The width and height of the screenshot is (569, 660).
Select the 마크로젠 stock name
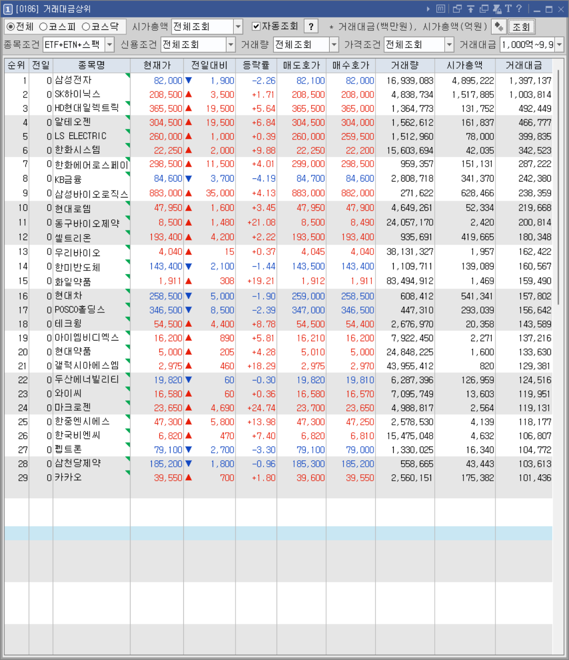pyautogui.click(x=73, y=408)
